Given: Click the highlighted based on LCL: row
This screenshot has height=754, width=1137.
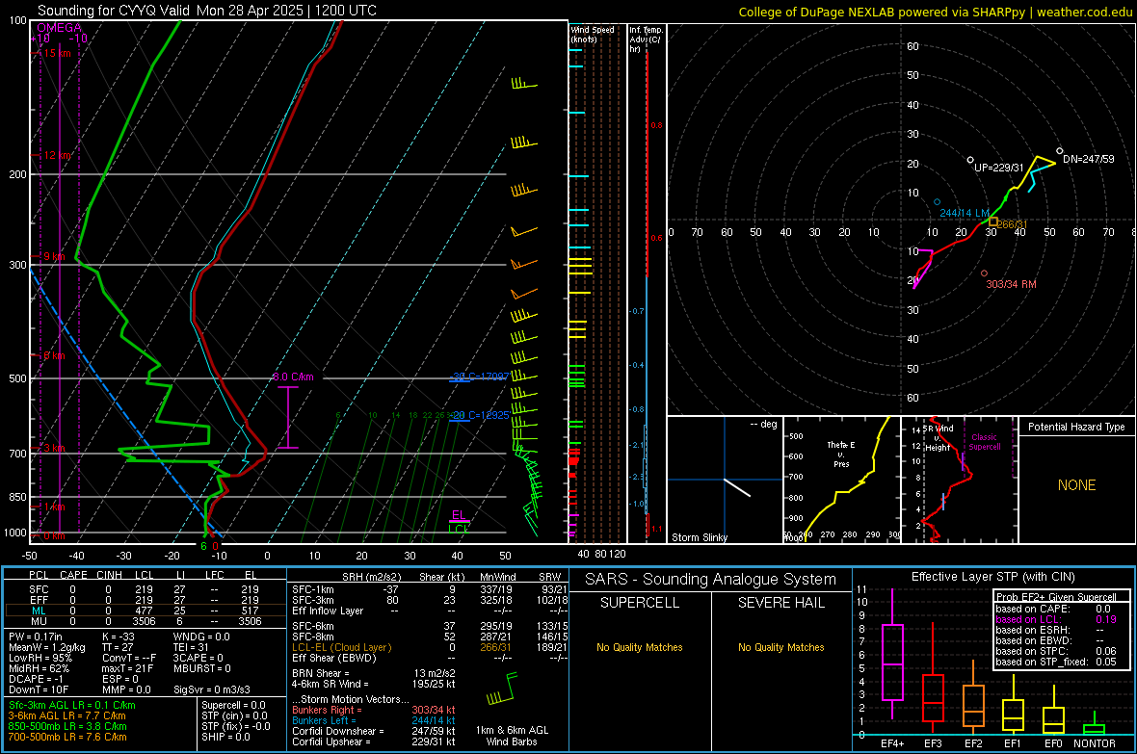Looking at the screenshot, I should (1056, 619).
